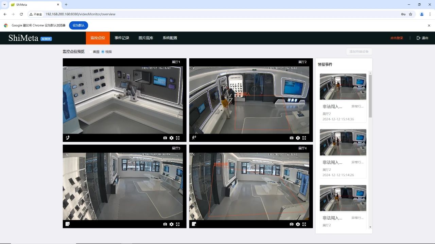Open the 系统配置 tab
Screen dimensions: 435x244
(x=170, y=38)
